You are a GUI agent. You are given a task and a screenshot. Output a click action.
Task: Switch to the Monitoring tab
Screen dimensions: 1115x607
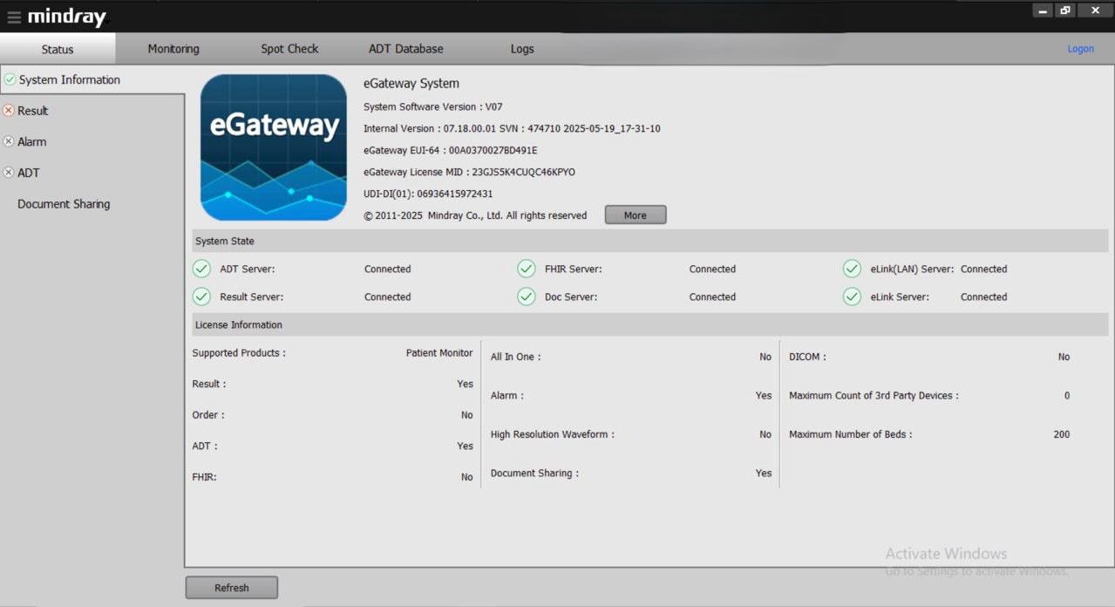(x=173, y=49)
